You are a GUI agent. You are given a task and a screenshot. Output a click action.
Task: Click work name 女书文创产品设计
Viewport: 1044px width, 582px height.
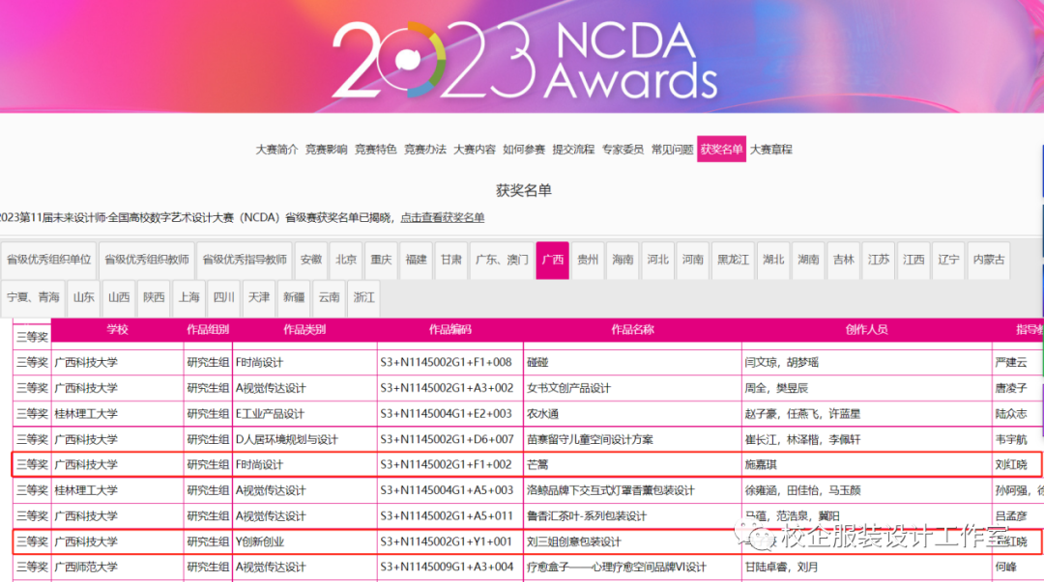pos(568,388)
